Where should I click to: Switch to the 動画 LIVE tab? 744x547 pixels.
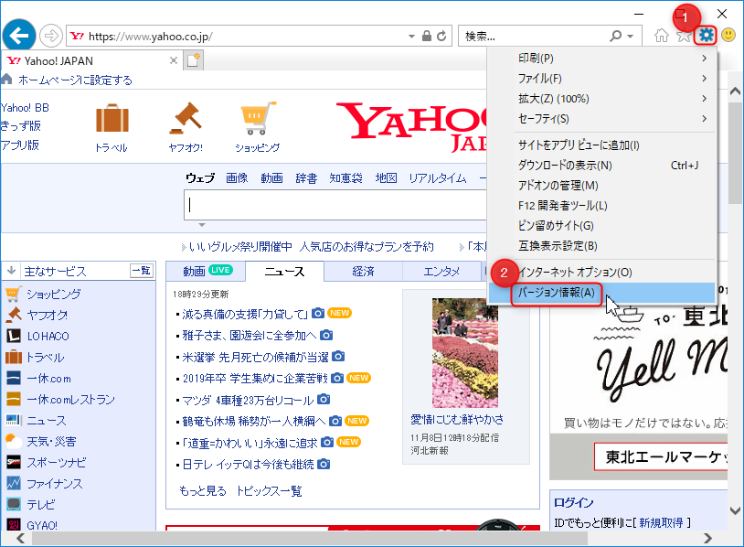207,271
